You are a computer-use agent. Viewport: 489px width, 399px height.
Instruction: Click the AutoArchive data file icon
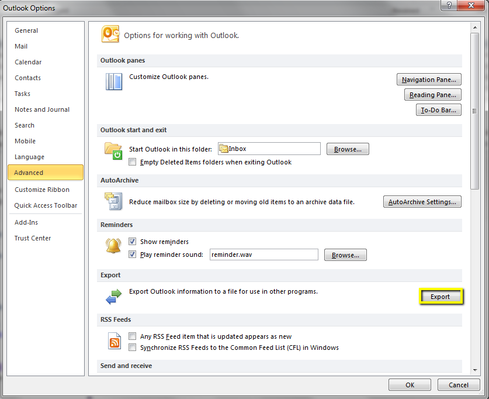pos(113,201)
